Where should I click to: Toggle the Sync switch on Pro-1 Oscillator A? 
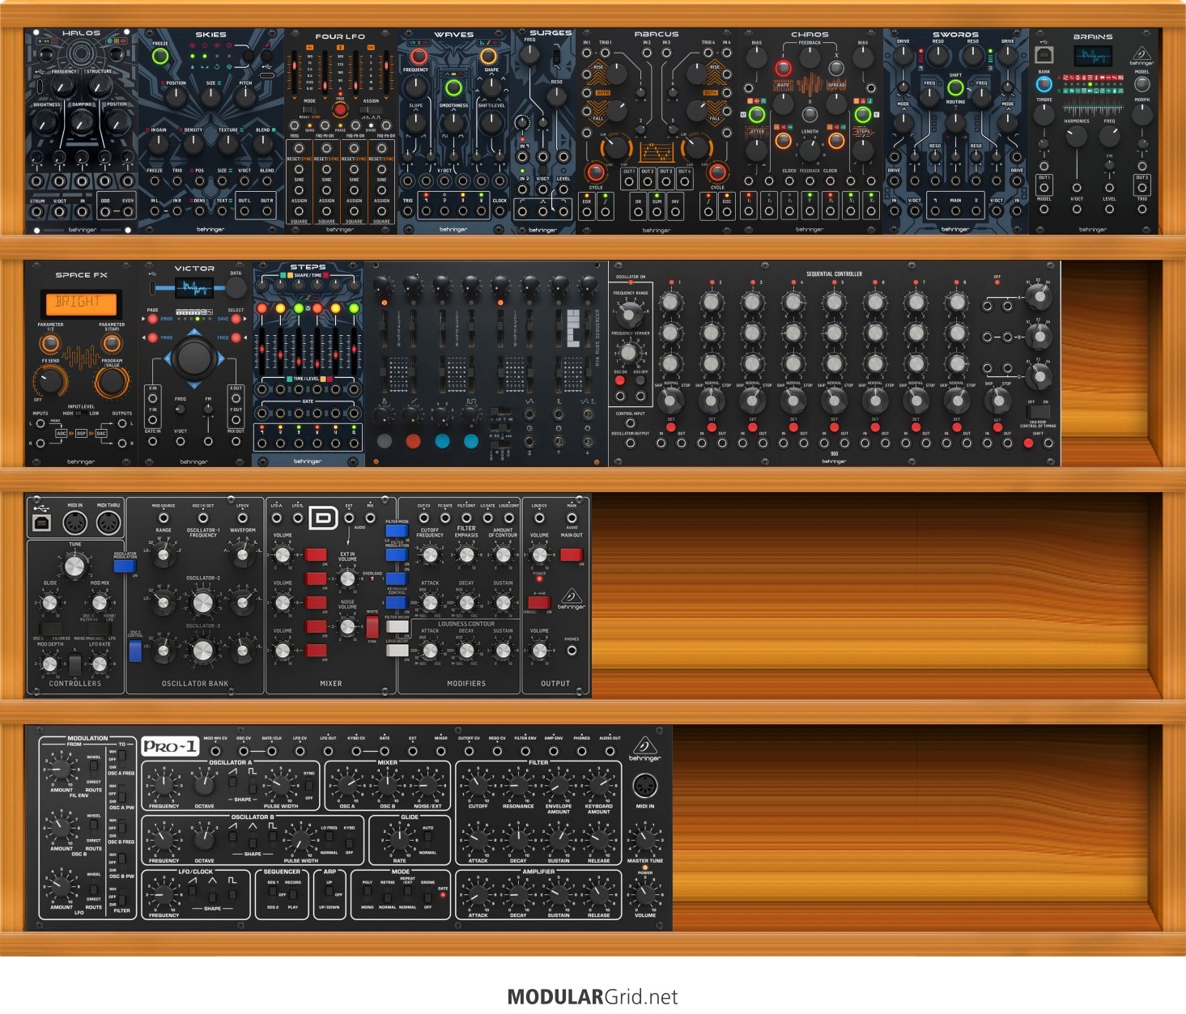click(308, 786)
